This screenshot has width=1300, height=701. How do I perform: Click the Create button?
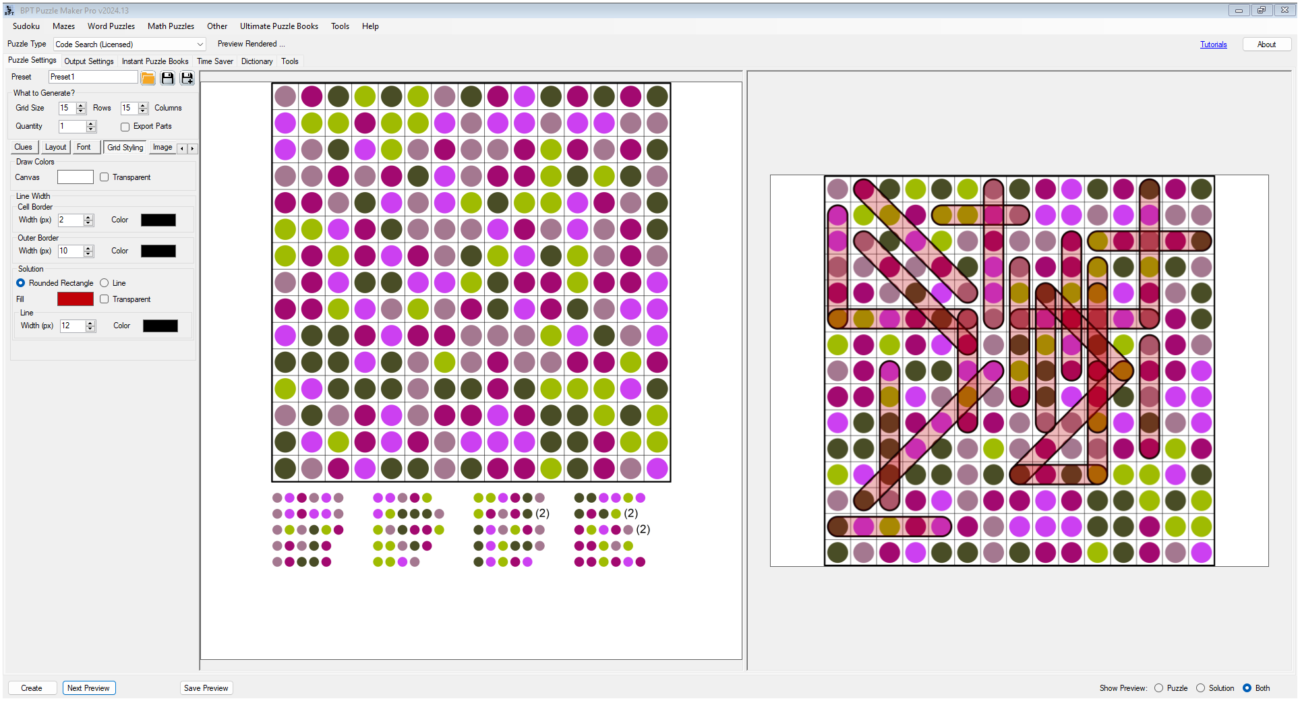coord(32,688)
